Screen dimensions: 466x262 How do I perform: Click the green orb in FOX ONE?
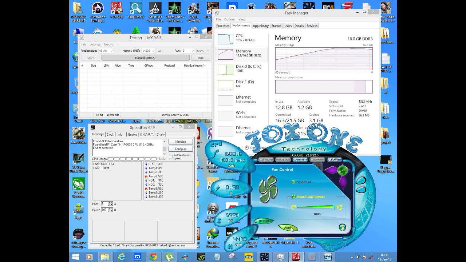click(x=342, y=170)
